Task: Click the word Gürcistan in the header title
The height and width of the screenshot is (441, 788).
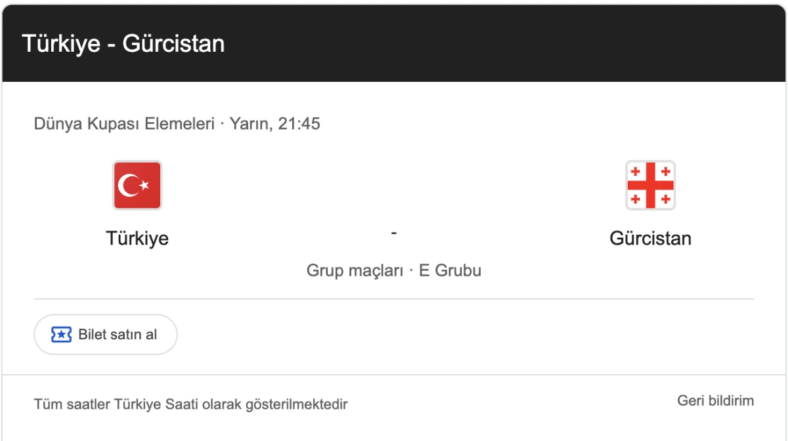Action: point(173,44)
